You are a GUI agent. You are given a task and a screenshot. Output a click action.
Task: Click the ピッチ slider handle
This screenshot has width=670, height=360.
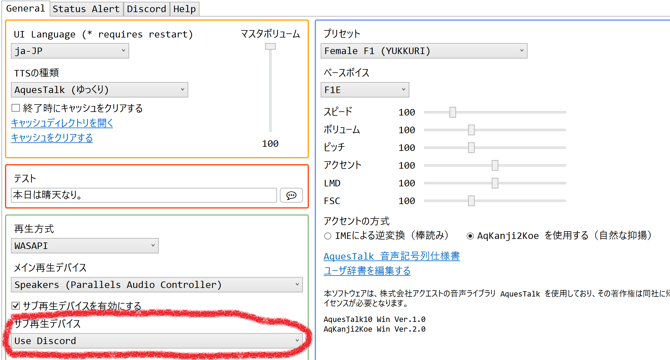click(x=471, y=148)
